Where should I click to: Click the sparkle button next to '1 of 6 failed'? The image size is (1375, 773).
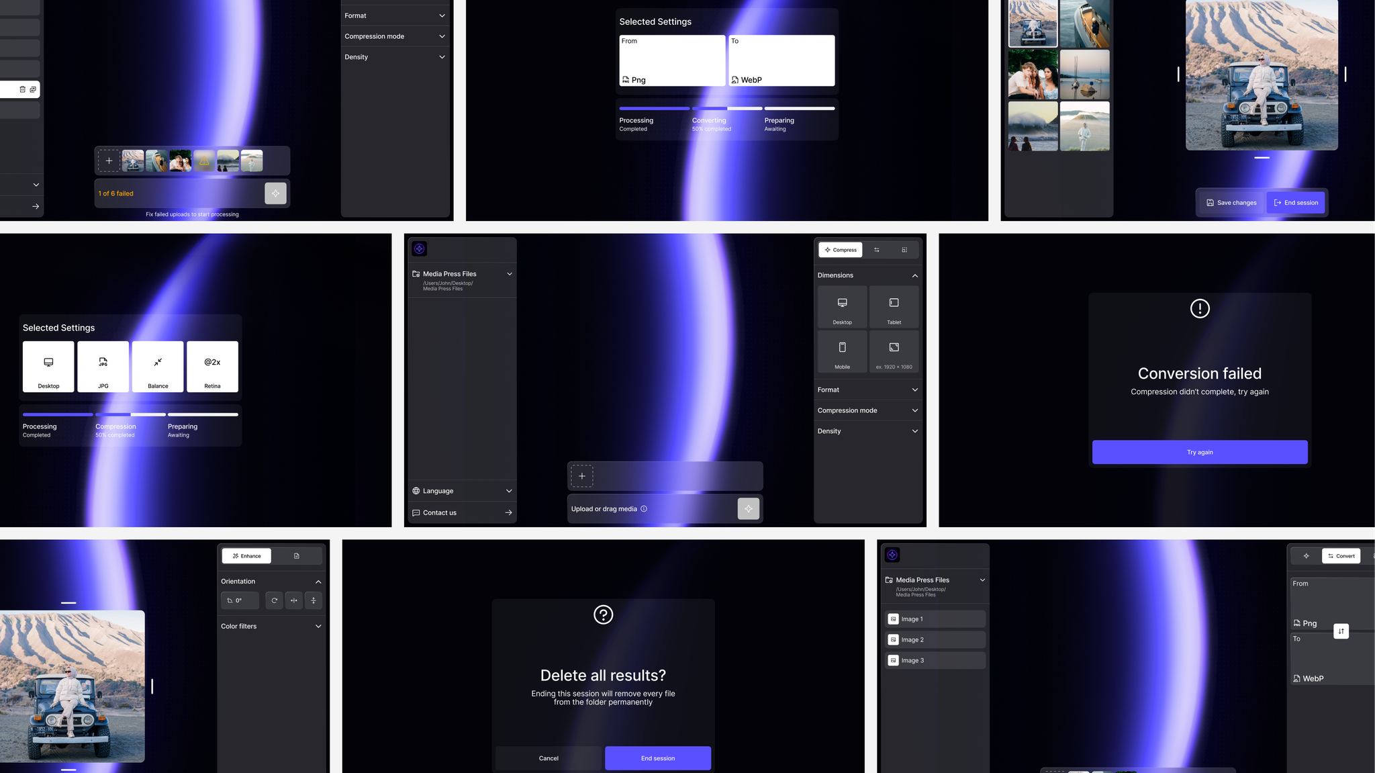275,193
